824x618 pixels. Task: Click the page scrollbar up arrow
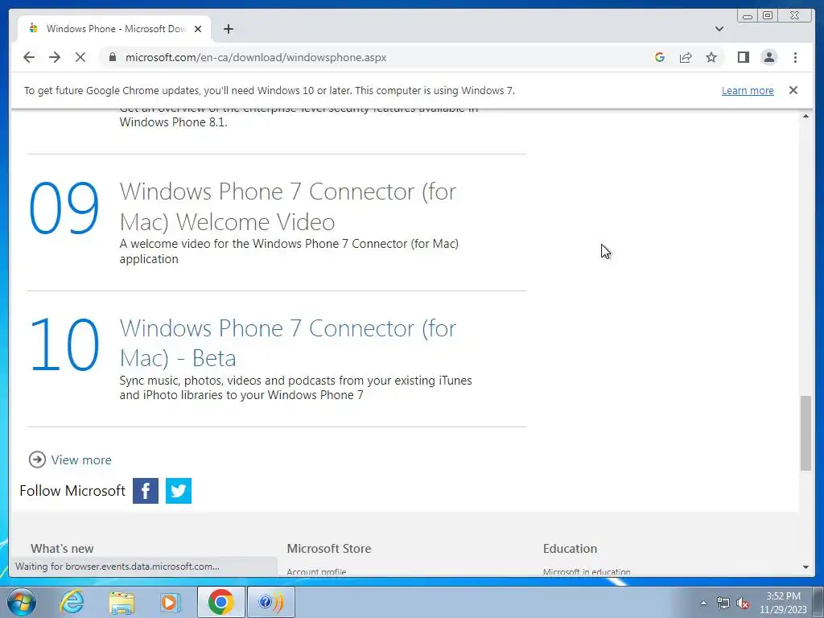click(805, 116)
